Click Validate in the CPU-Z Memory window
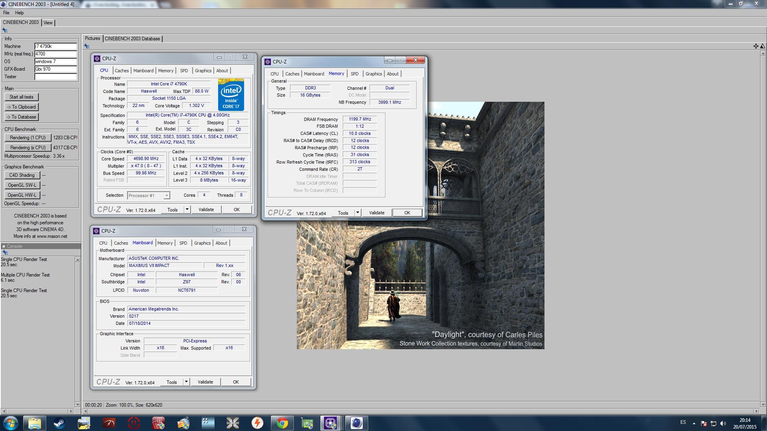 pos(377,213)
